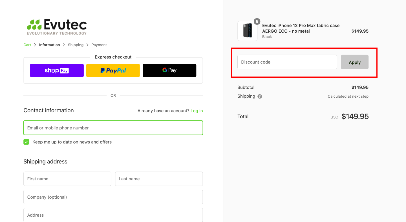Click the iPhone case product thumbnail
The height and width of the screenshot is (222, 406).
pyautogui.click(x=247, y=31)
